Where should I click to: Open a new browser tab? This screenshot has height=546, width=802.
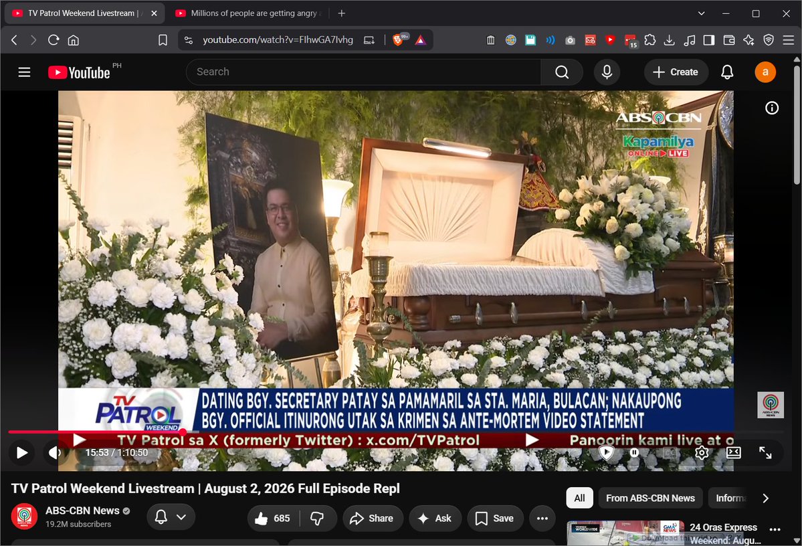[342, 13]
